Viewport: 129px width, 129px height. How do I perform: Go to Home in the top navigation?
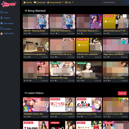pos(27,2)
